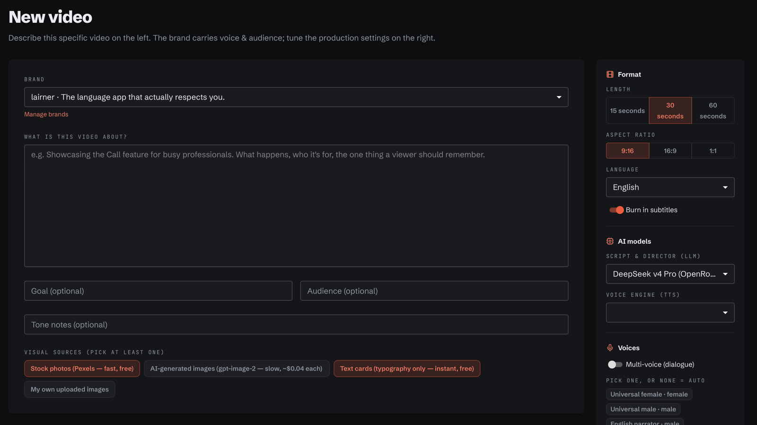Image resolution: width=757 pixels, height=425 pixels.
Task: Select the 60 seconds length option
Action: tap(713, 111)
